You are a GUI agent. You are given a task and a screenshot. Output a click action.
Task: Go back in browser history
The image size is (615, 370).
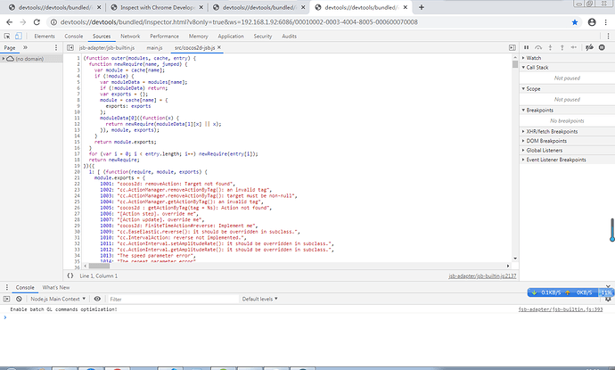10,22
